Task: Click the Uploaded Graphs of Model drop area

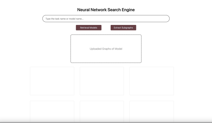Action: [106, 49]
